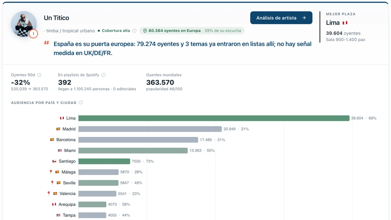Click the Spain flag next to Barcelona
391x220 pixels.
tap(52, 139)
